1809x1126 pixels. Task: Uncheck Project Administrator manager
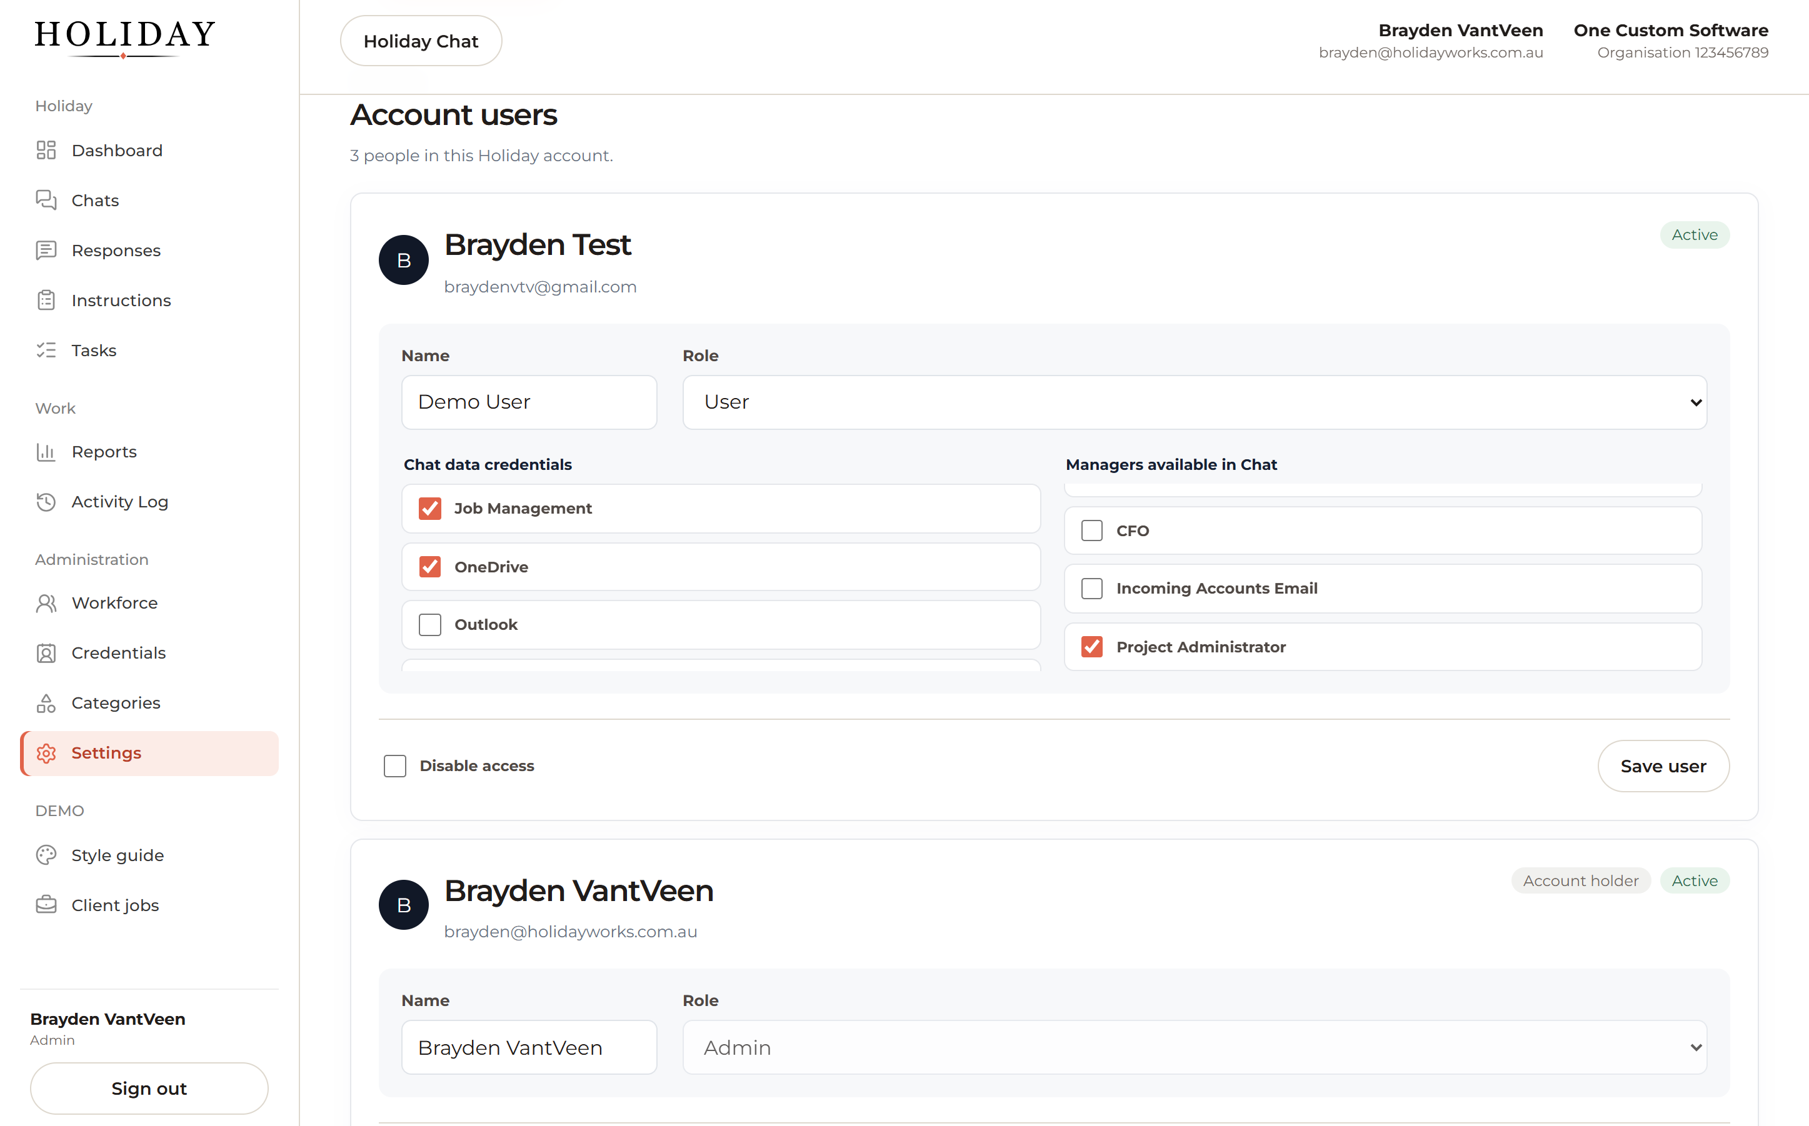[x=1092, y=646]
